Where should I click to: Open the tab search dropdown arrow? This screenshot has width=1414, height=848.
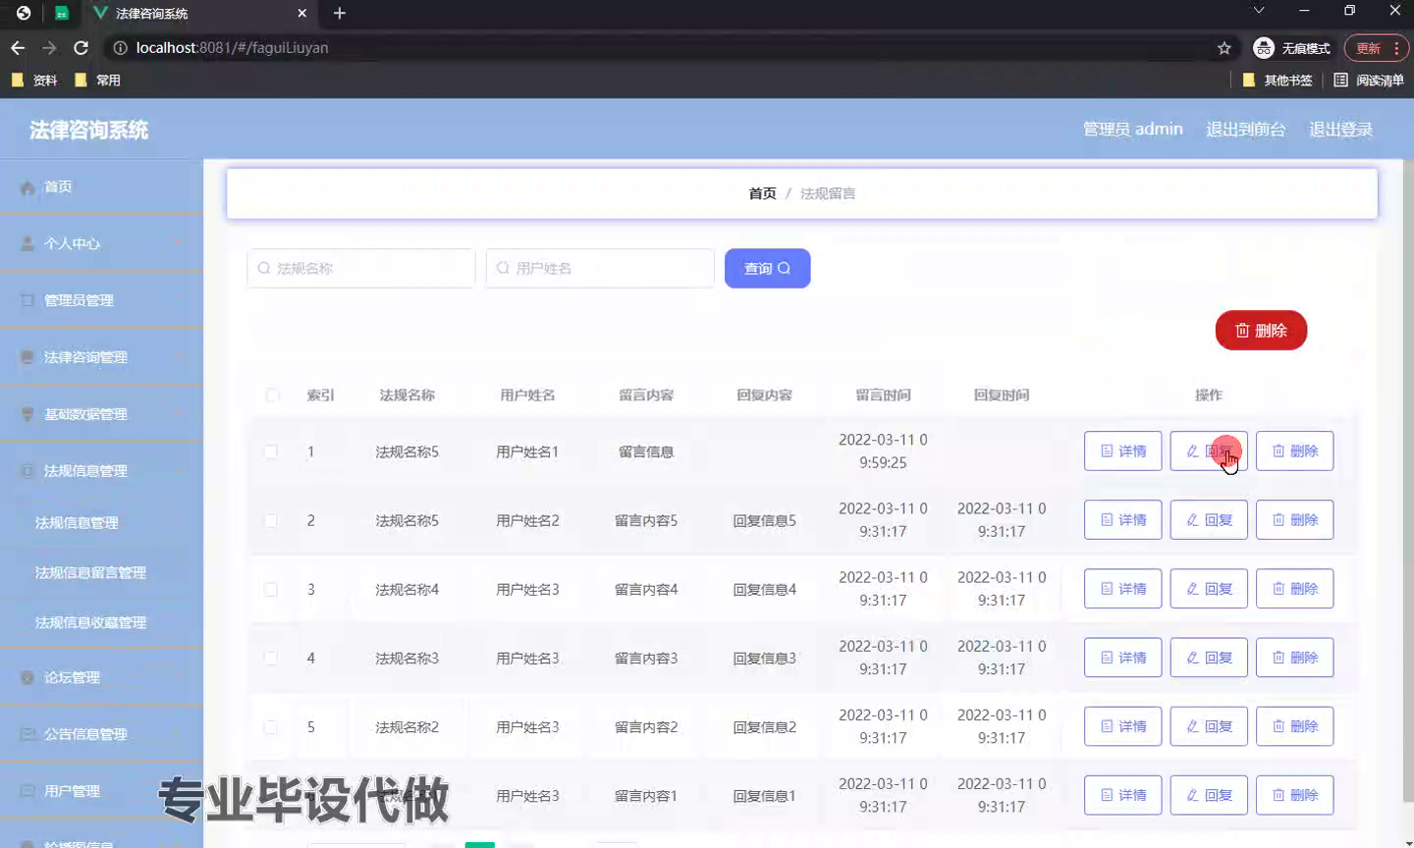pyautogui.click(x=1259, y=10)
